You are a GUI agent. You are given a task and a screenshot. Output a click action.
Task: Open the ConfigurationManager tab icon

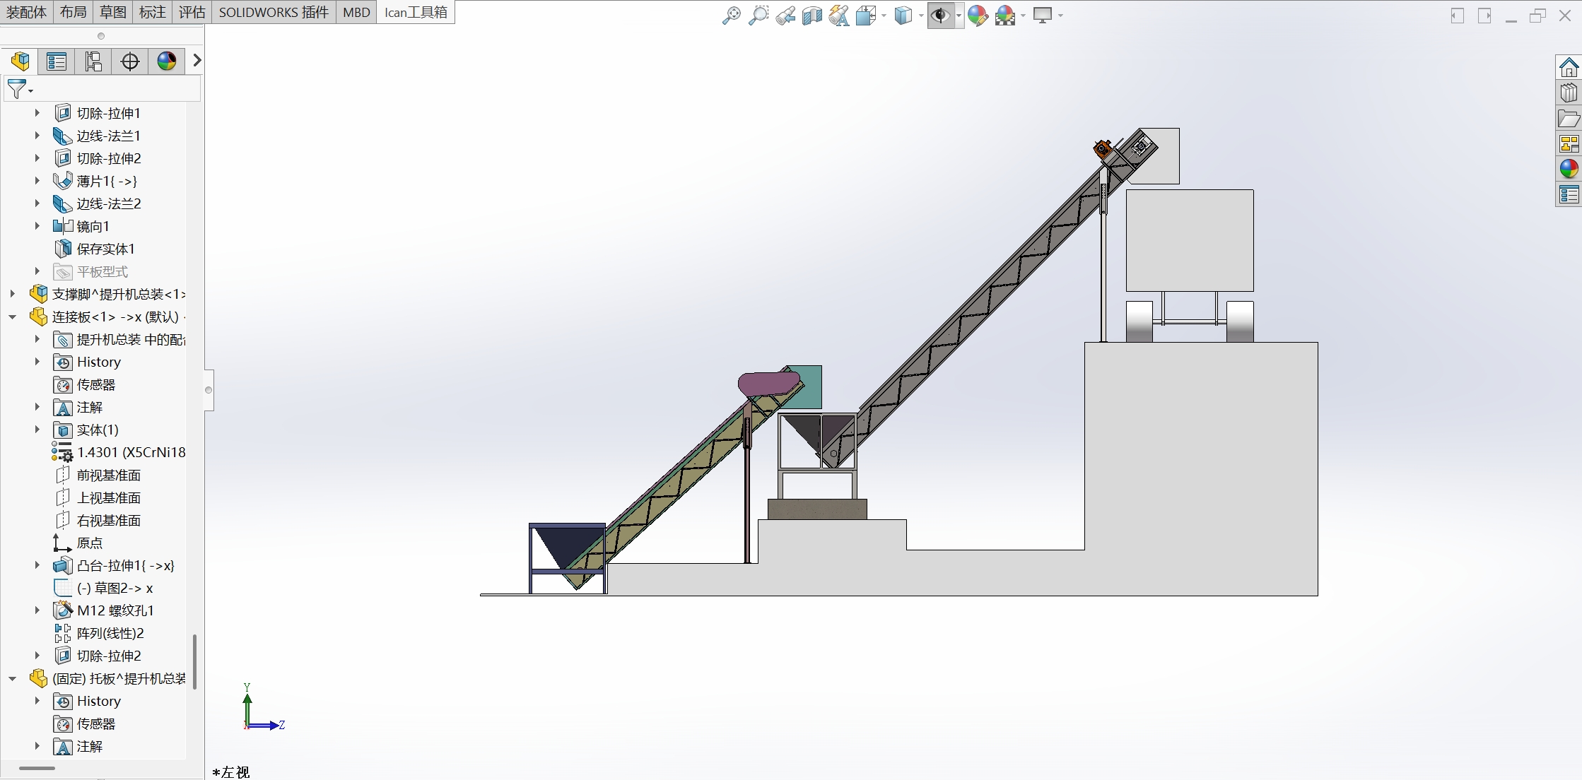93,61
